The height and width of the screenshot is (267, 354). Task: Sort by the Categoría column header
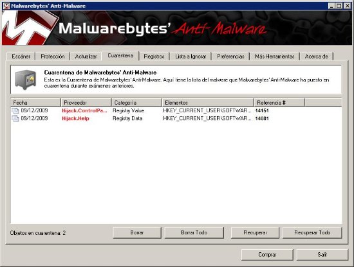[x=137, y=103]
